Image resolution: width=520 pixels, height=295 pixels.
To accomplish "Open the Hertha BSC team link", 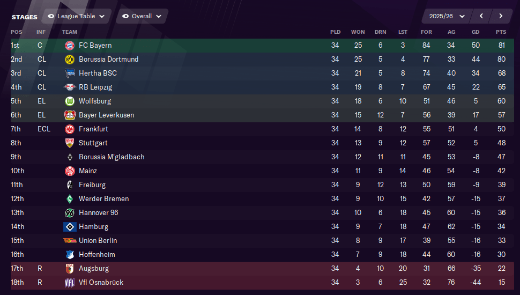I will 98,73.
